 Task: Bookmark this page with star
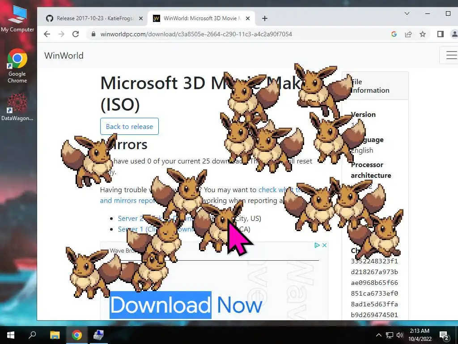(x=423, y=34)
